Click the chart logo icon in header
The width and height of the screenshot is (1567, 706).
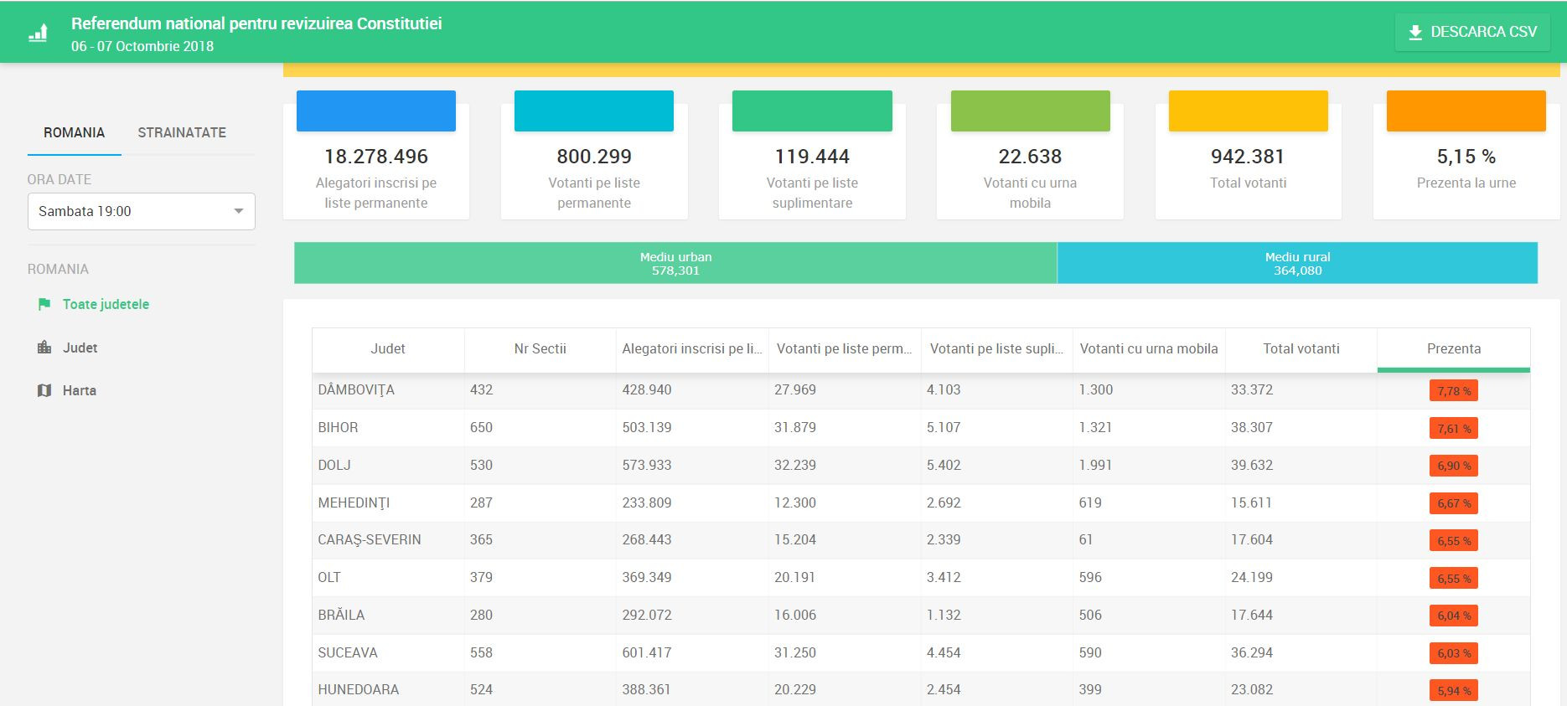pos(38,33)
